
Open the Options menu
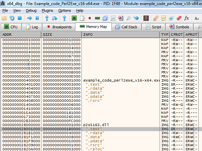click(64, 10)
